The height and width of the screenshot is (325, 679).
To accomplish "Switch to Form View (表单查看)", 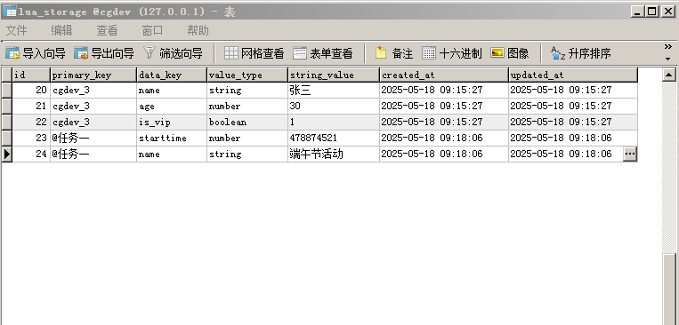I will (x=323, y=53).
